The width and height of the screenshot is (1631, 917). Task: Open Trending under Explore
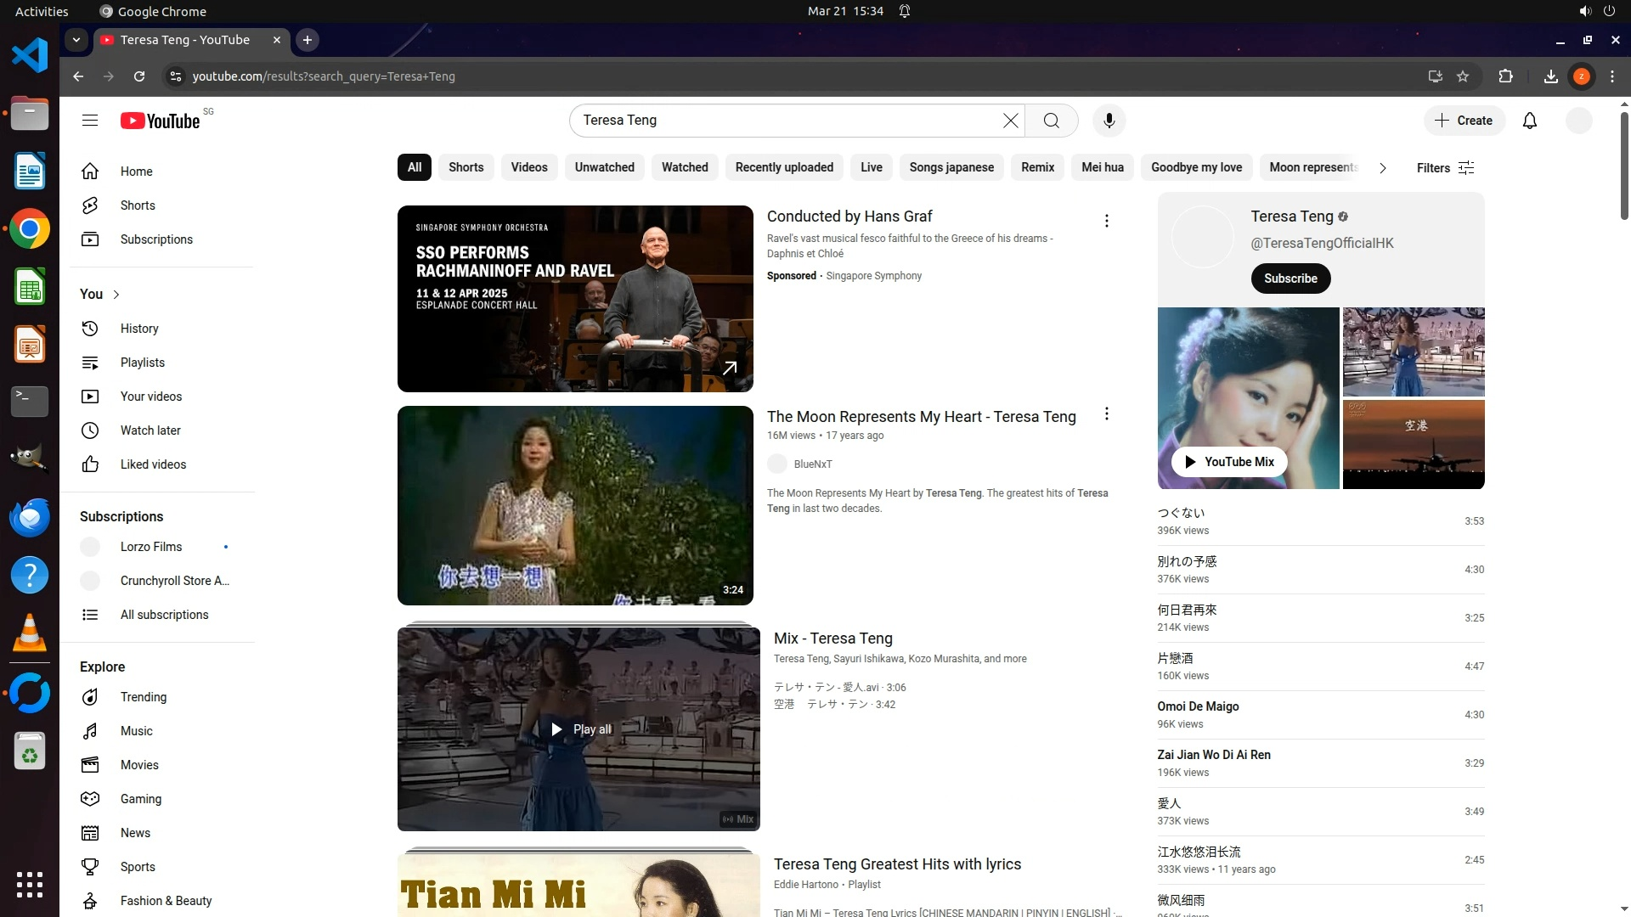143,697
